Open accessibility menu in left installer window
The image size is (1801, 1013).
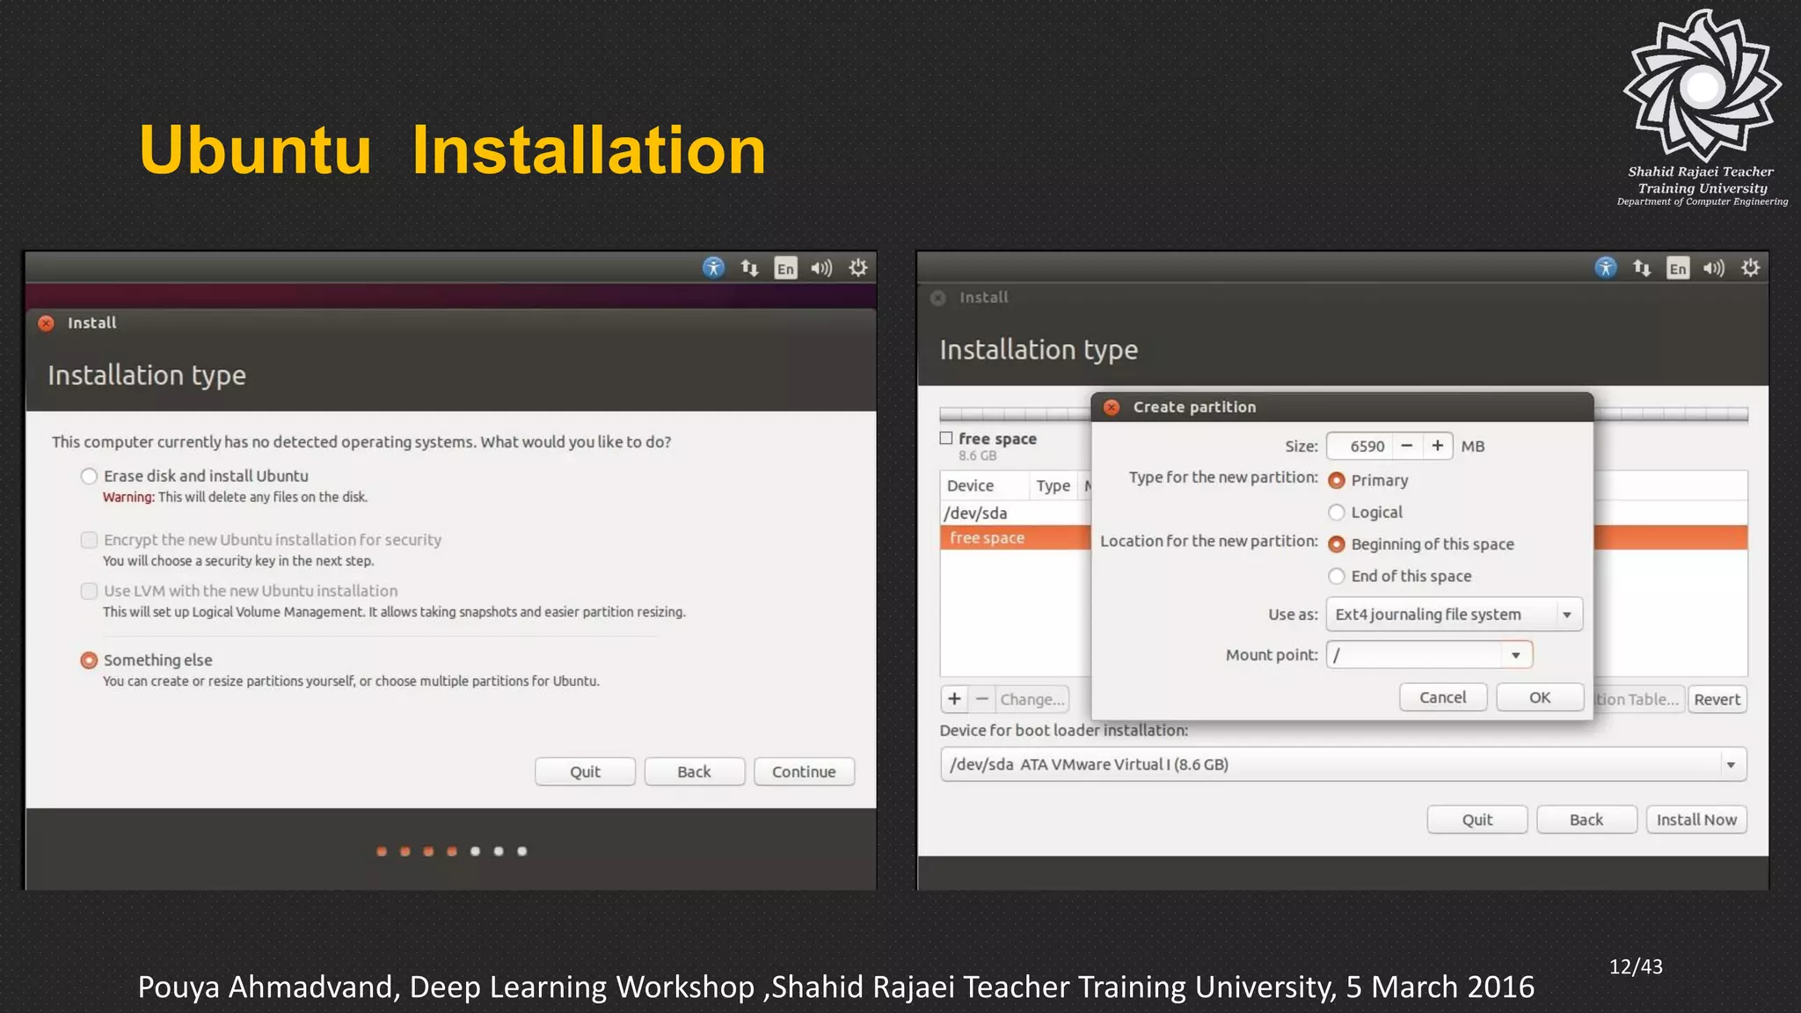click(713, 267)
